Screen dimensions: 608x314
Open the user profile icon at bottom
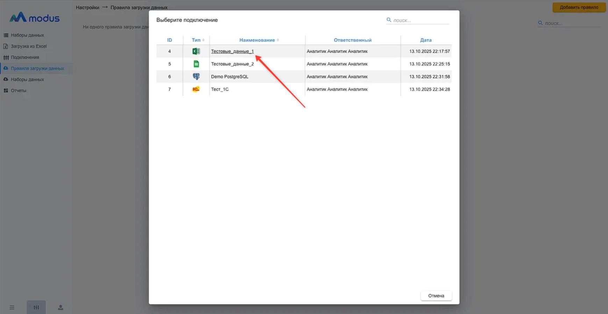(x=60, y=307)
